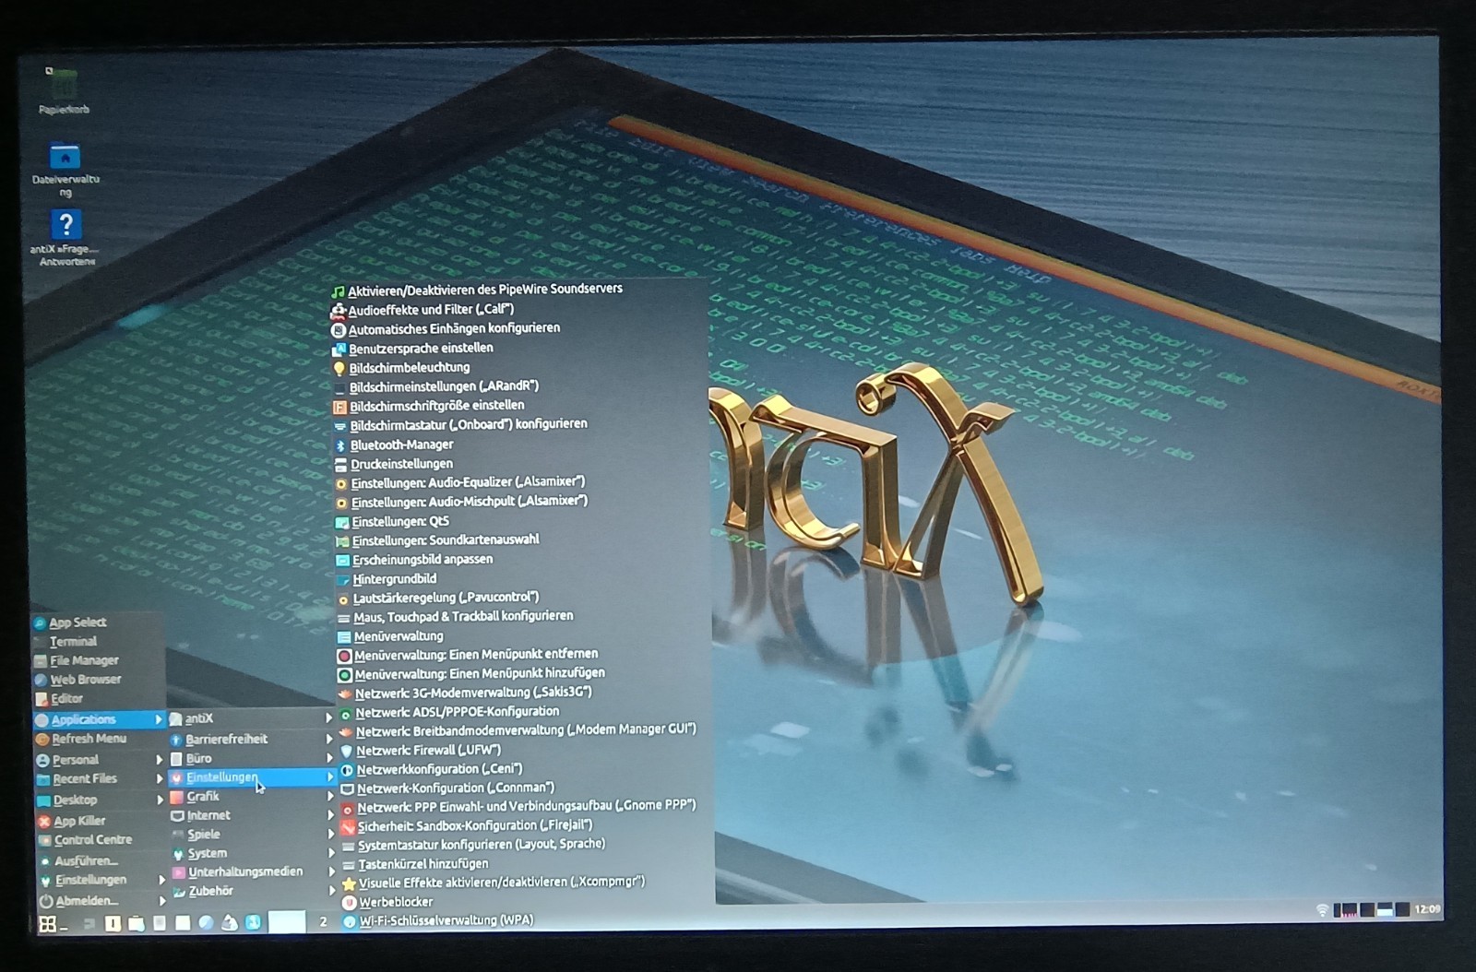Click the Audioeffekte und Filter (Calf) icon
Viewport: 1476px width, 972px height.
pyautogui.click(x=338, y=311)
